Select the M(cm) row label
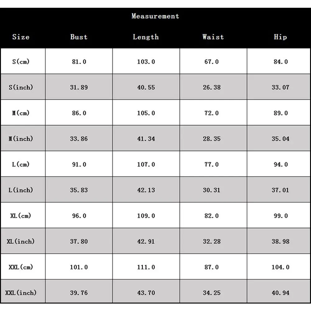311x311 pixels. pos(21,113)
